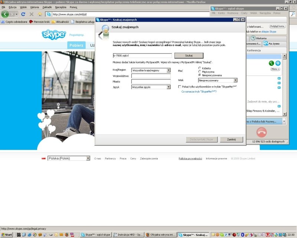The height and width of the screenshot is (238, 297).
Task: Select the Kobieta radio button
Action: point(200,68)
